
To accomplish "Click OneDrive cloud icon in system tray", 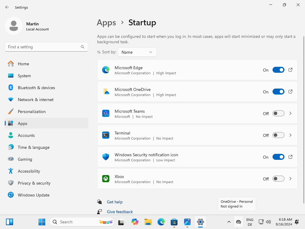I will tap(238, 222).
